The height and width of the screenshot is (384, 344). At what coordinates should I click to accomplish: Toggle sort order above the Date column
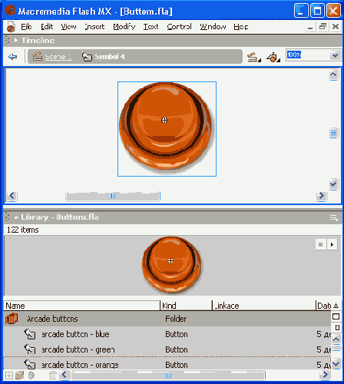click(x=336, y=306)
